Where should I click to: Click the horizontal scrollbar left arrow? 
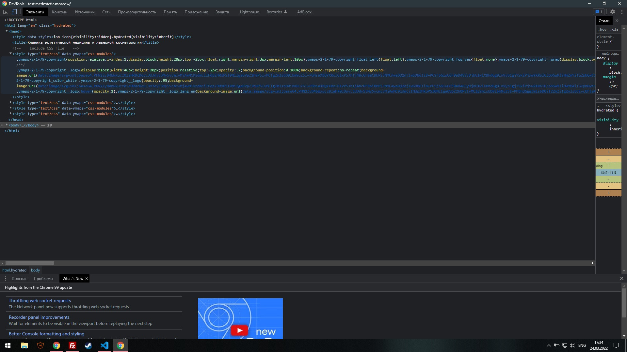click(x=3, y=263)
